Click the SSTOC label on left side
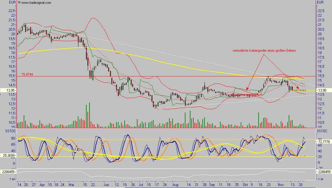This screenshot has height=188, width=332. coord(11,131)
